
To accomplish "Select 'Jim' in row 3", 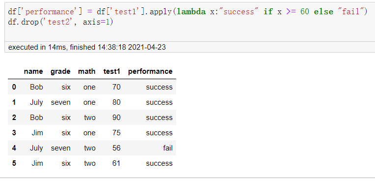I will (37, 133).
